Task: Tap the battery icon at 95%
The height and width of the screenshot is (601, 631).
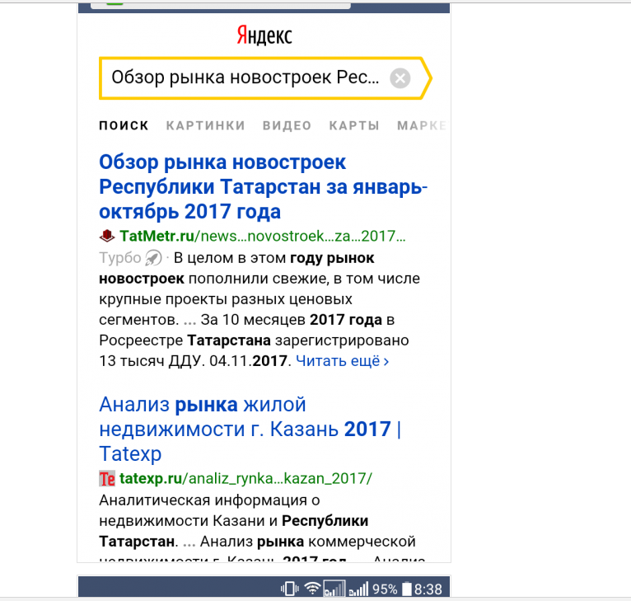Action: pos(407,589)
